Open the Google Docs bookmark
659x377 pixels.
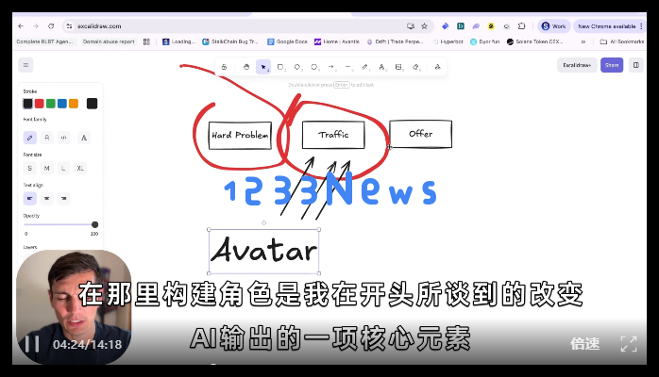pos(287,41)
